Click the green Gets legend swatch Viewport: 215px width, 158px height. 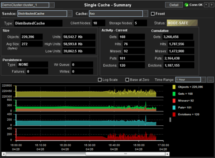point(174,94)
